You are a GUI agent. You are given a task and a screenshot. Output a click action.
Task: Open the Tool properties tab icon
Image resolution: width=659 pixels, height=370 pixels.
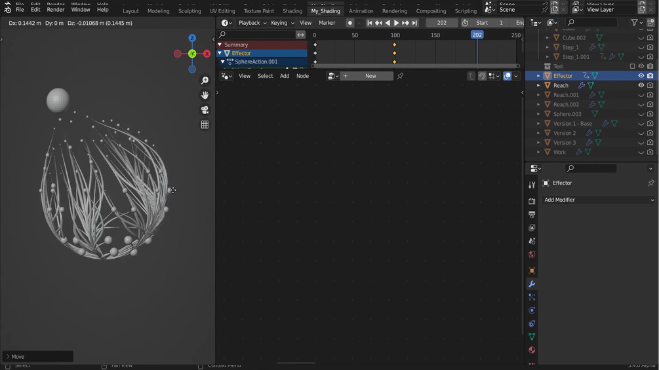point(532,185)
